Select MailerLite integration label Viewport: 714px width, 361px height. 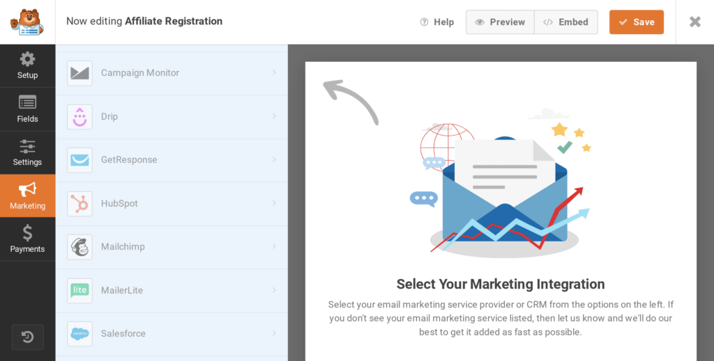coord(122,290)
